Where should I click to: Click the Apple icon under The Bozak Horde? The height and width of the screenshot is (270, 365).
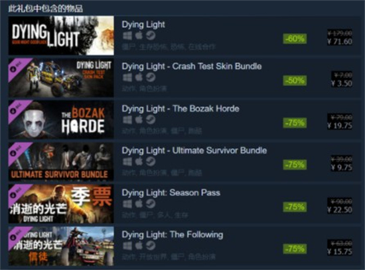(x=139, y=120)
